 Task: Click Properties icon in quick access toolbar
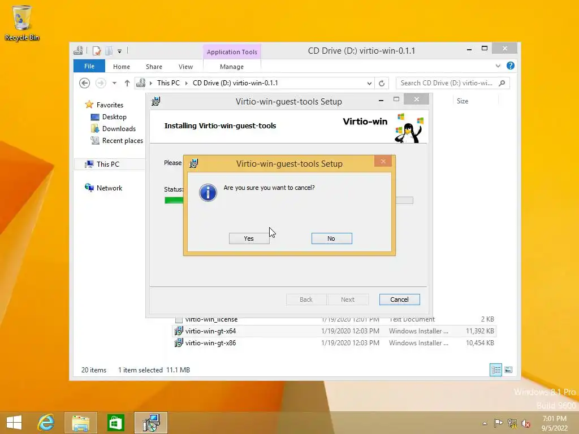click(x=96, y=50)
